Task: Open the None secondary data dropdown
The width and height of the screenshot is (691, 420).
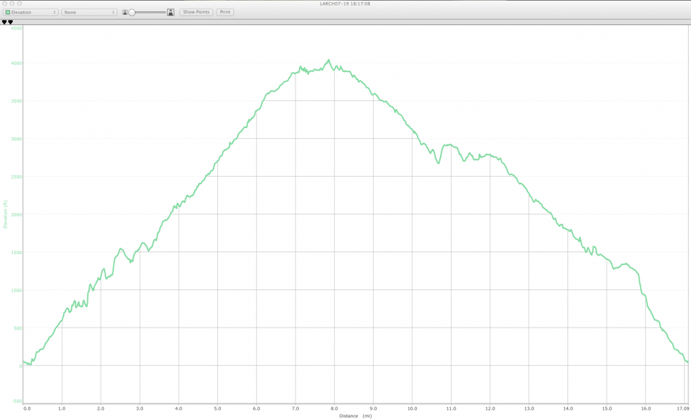Action: pos(88,11)
